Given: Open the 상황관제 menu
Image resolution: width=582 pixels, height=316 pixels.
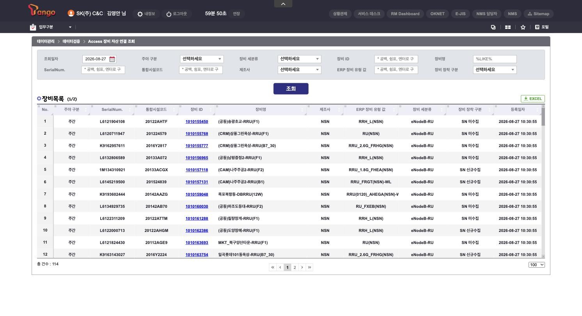Looking at the screenshot, I should coord(340,14).
